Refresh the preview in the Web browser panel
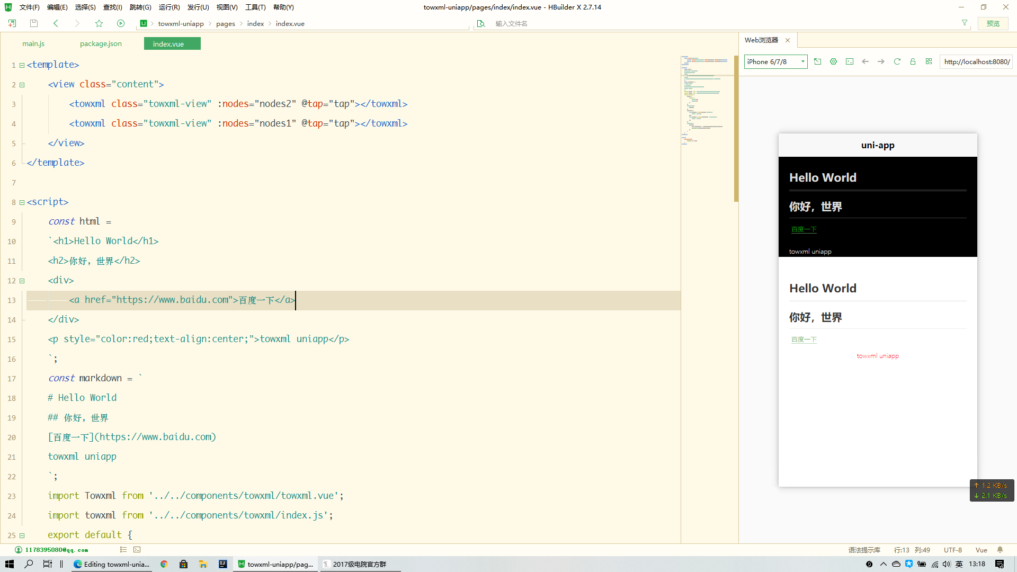This screenshot has width=1017, height=572. pos(897,61)
